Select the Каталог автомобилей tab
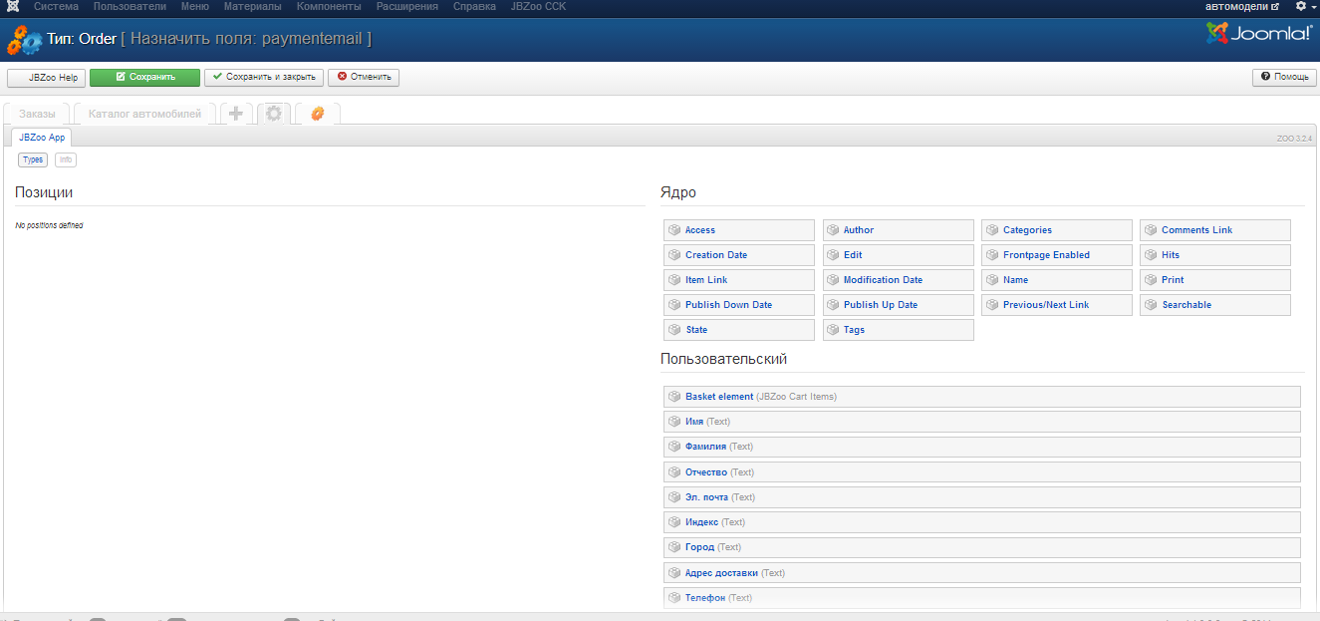 (144, 114)
